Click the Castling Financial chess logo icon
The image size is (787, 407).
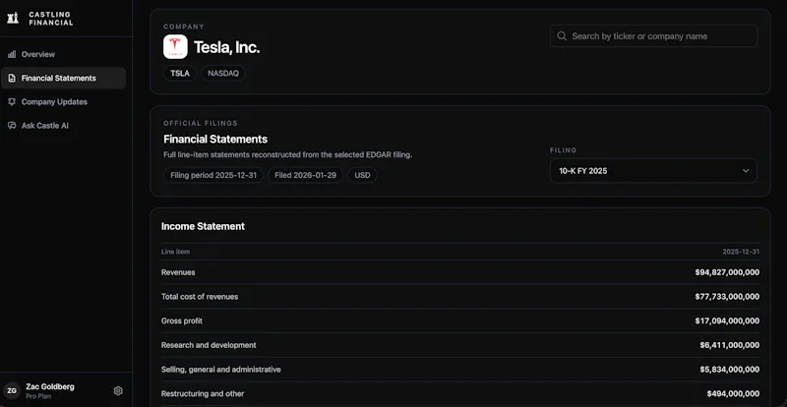tap(13, 18)
